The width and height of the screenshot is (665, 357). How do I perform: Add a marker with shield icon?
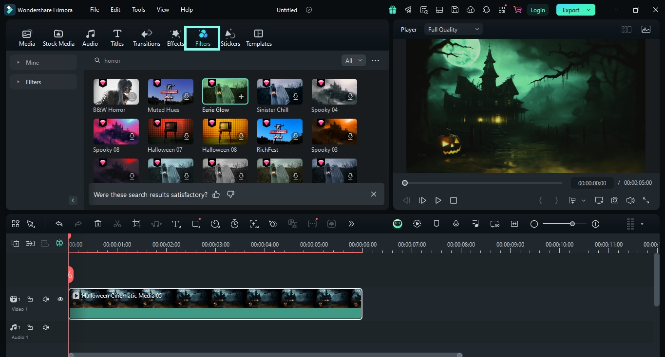tap(437, 224)
